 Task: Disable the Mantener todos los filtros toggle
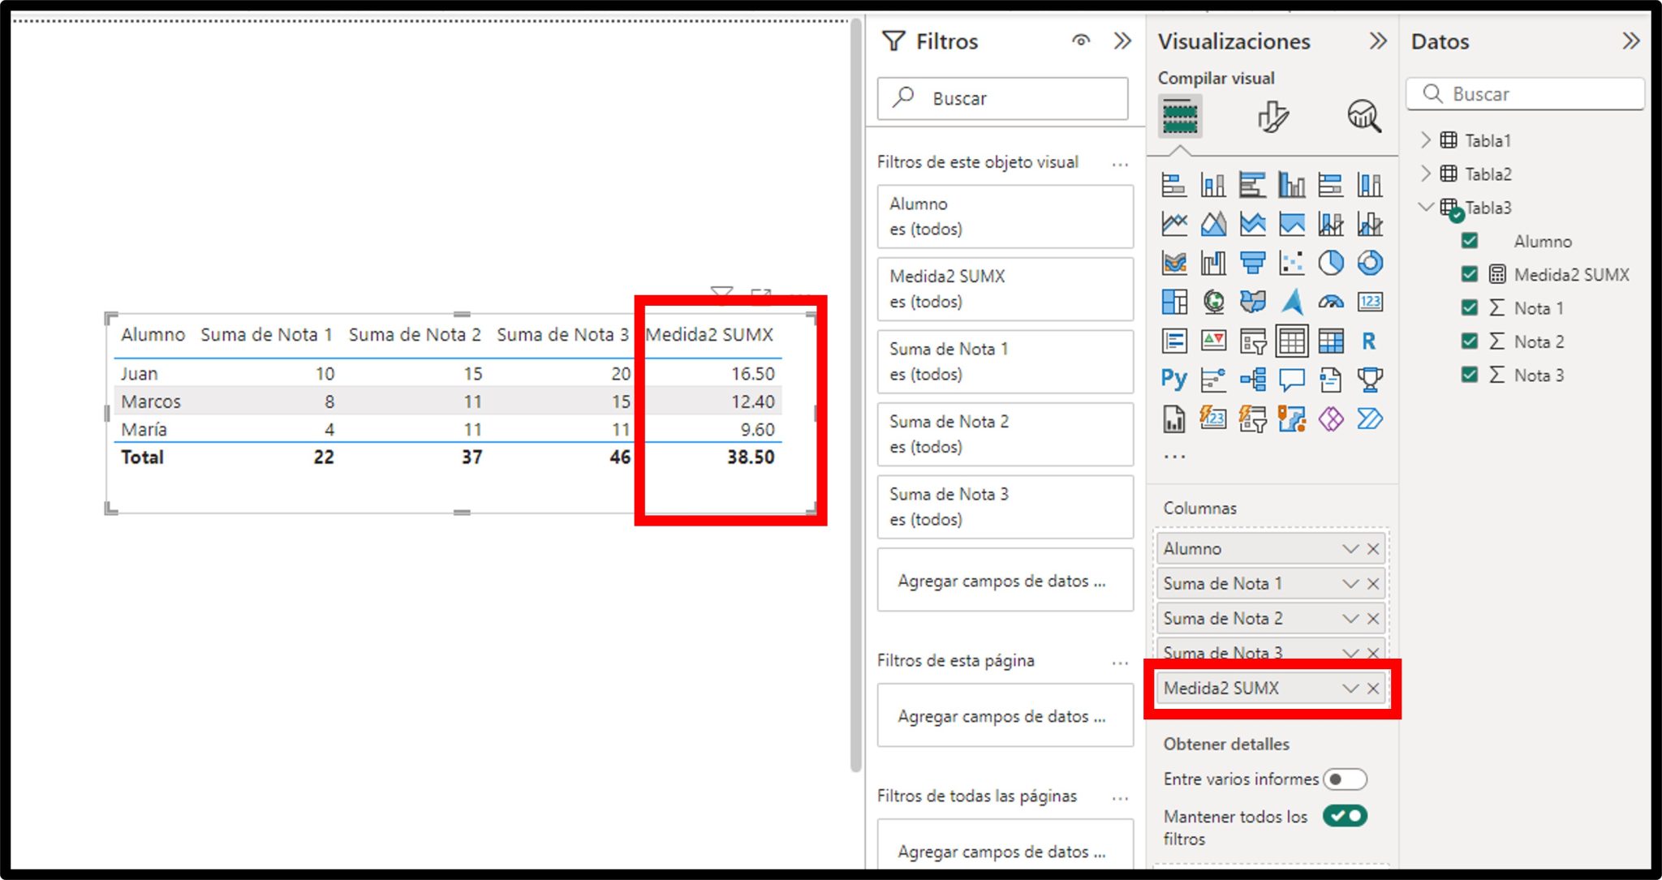1345,817
